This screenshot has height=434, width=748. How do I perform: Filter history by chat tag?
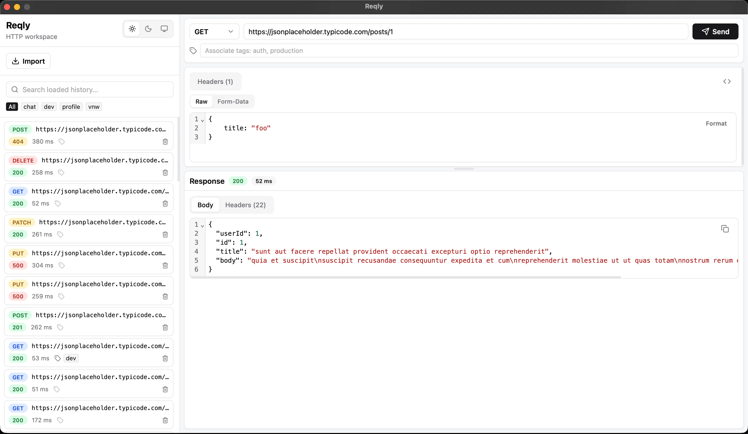tap(30, 107)
